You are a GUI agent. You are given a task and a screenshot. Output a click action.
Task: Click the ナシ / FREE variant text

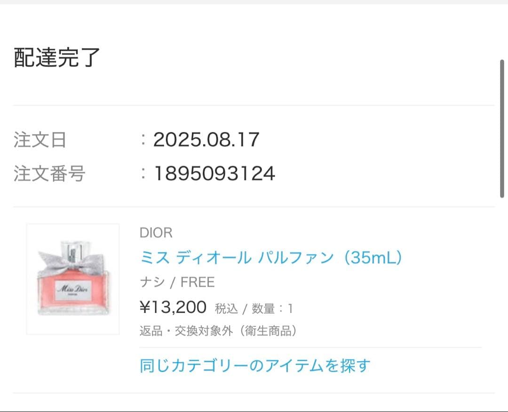point(177,282)
